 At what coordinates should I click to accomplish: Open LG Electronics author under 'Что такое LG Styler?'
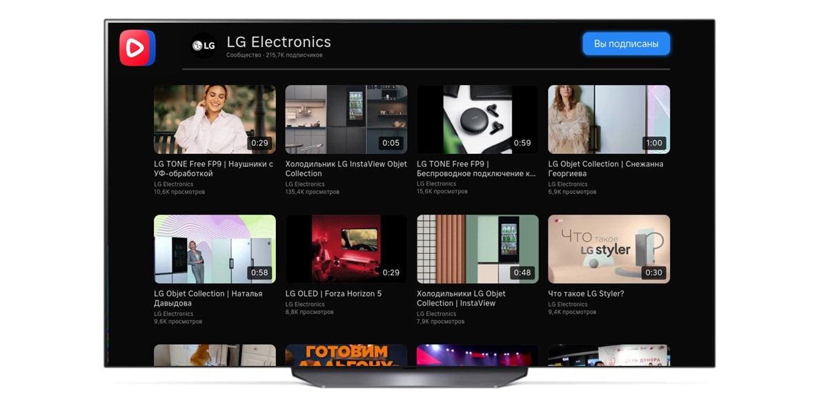(x=568, y=304)
